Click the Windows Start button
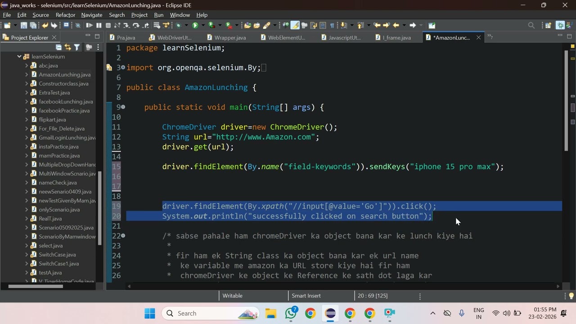This screenshot has height=324, width=576. (150, 313)
